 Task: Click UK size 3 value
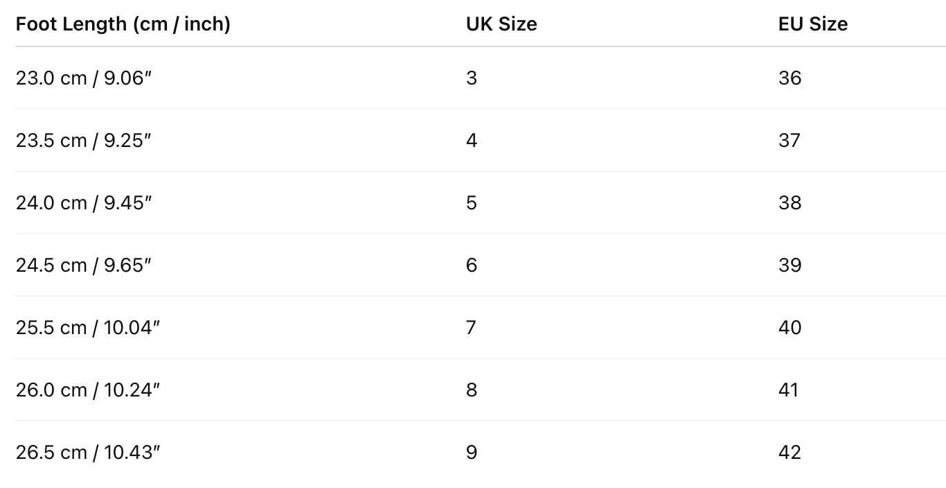[472, 78]
